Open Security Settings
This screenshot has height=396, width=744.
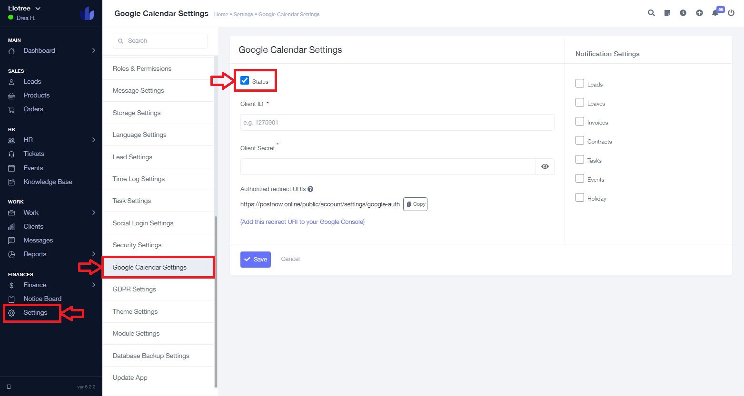[158, 245]
